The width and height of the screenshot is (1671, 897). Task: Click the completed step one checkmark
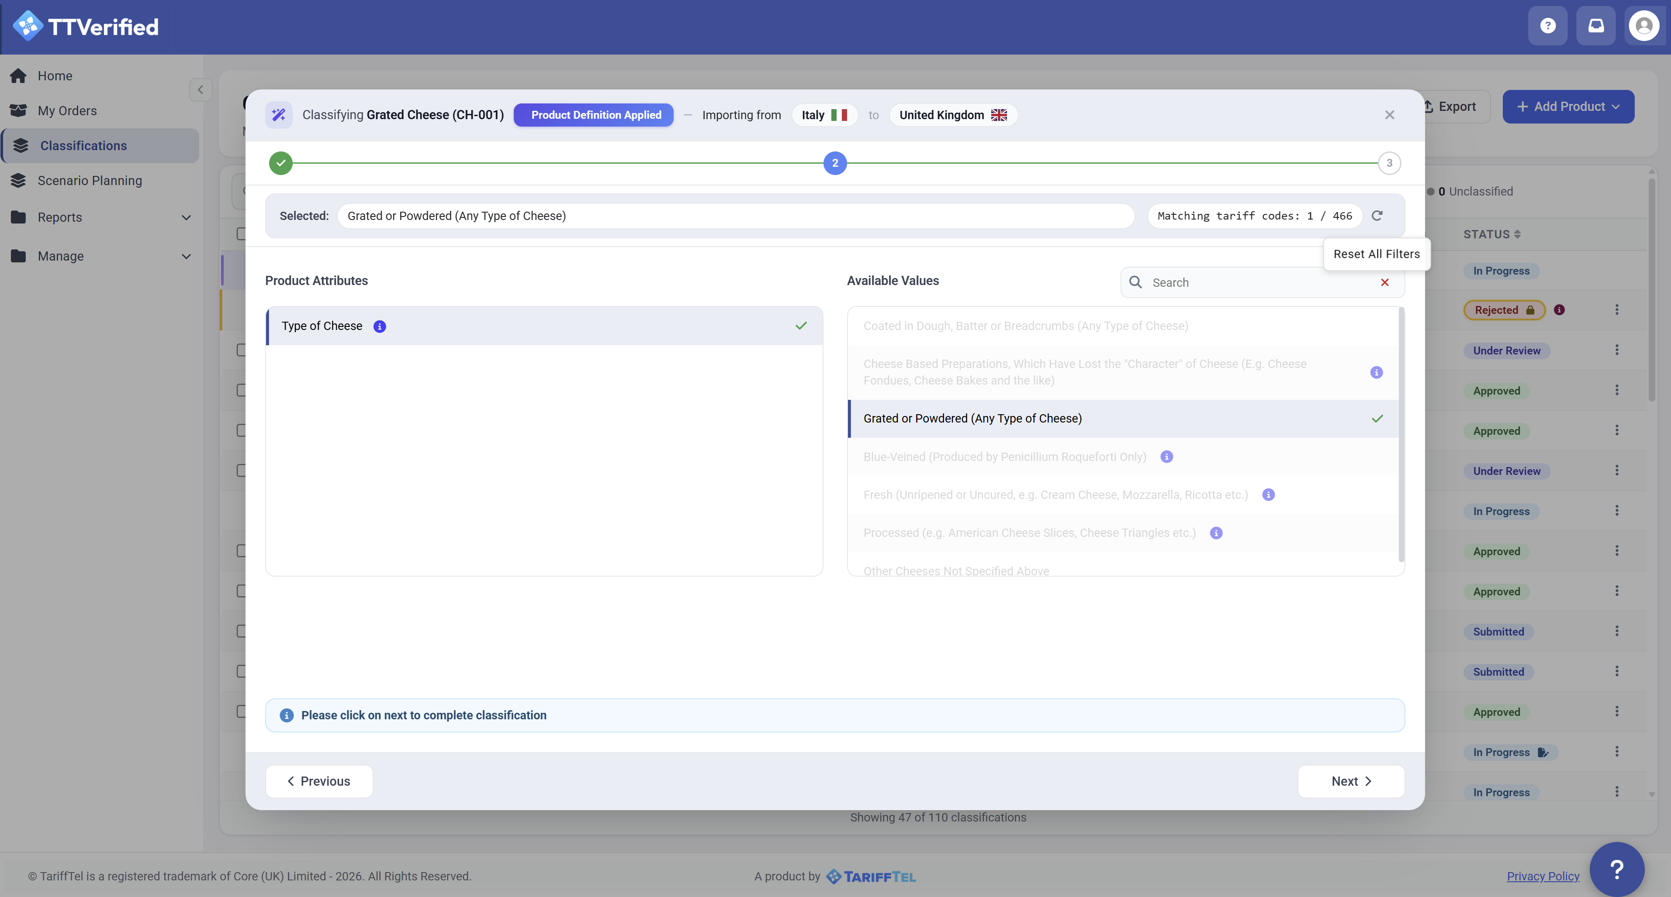pyautogui.click(x=281, y=163)
